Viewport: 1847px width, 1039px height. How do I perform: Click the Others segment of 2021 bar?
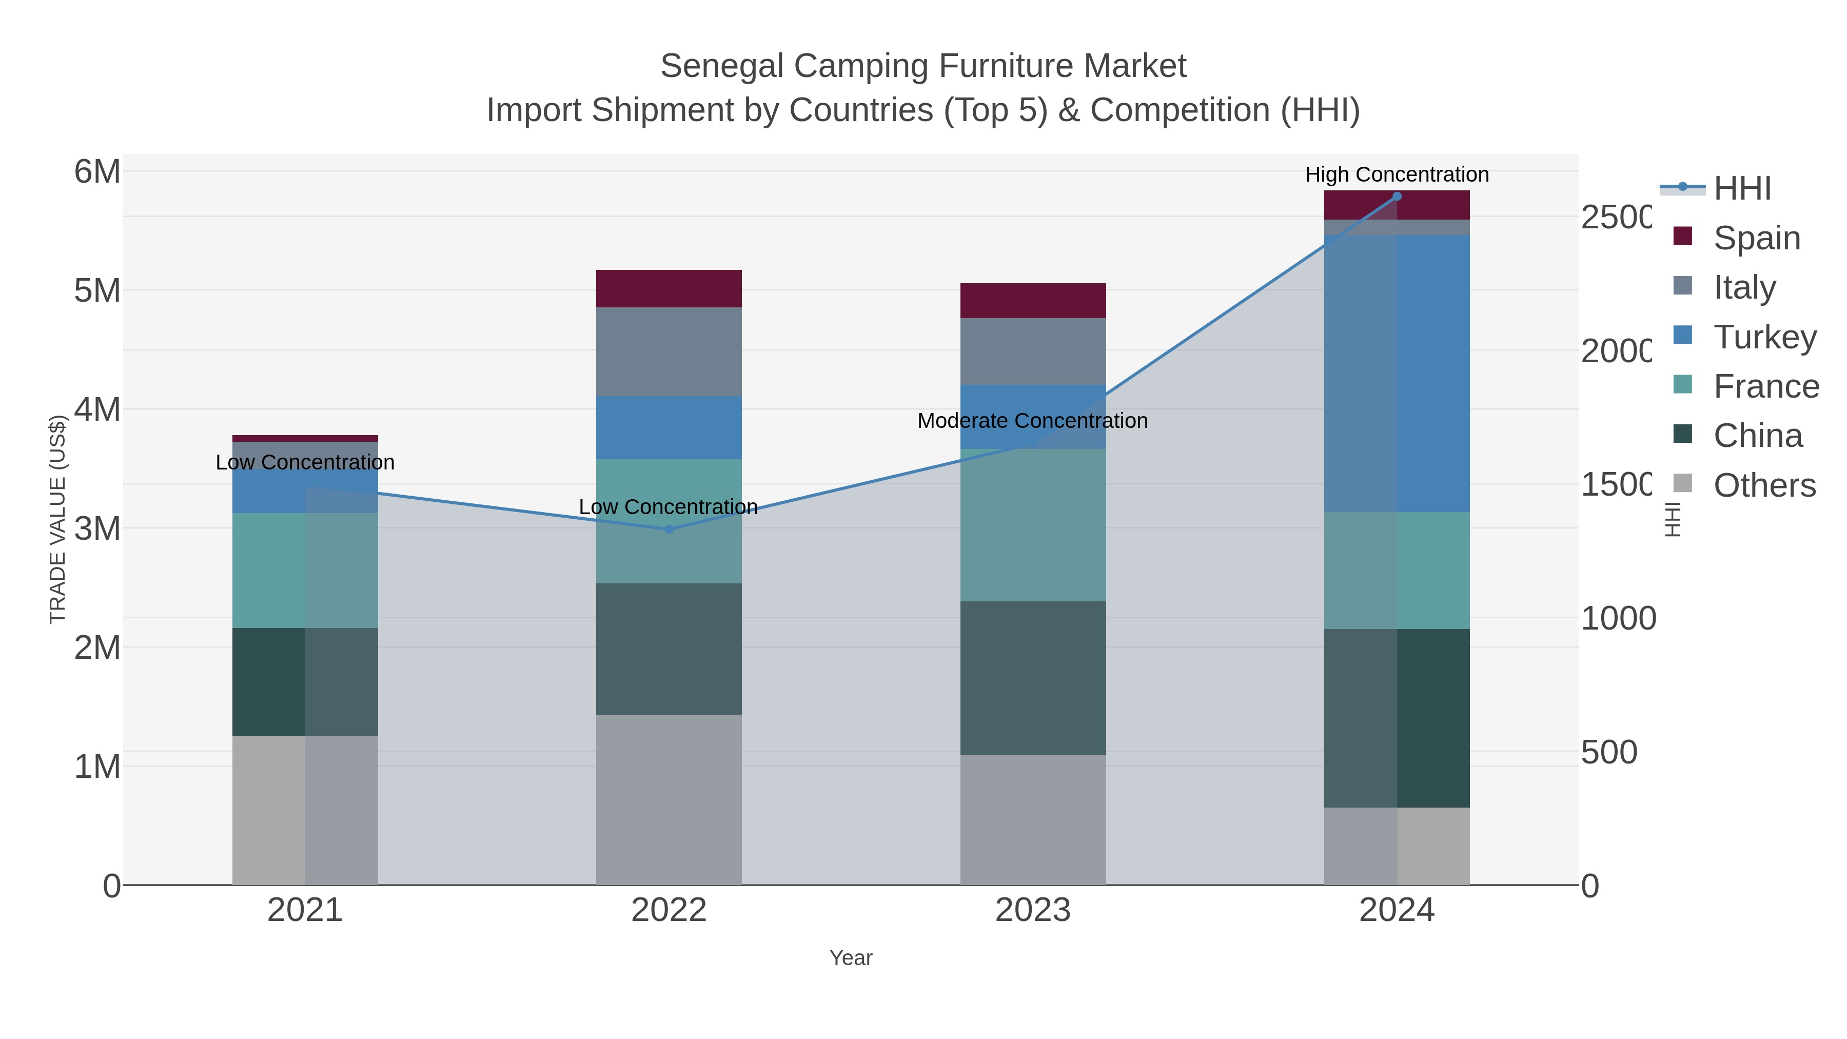[x=305, y=810]
